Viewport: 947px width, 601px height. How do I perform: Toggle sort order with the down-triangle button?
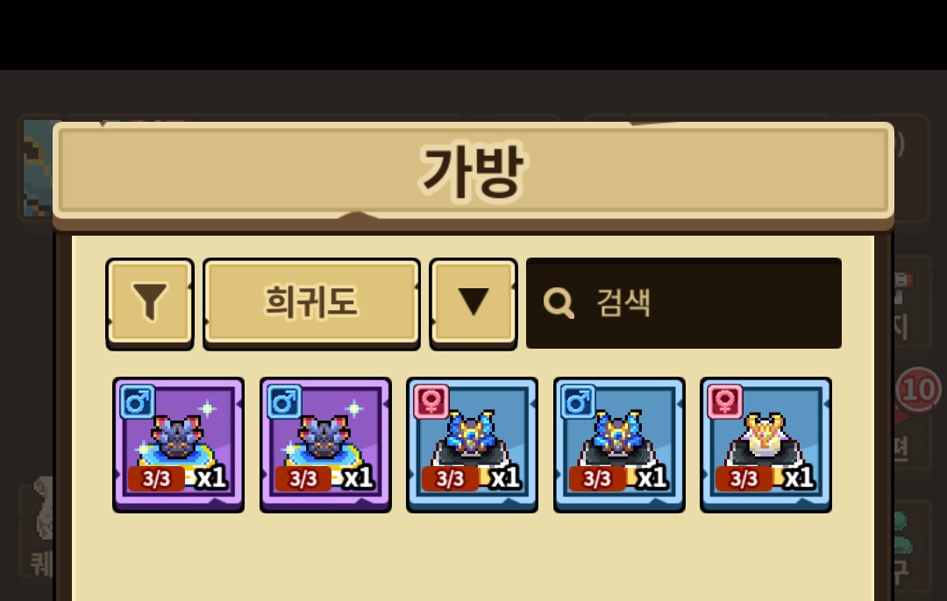tap(473, 303)
